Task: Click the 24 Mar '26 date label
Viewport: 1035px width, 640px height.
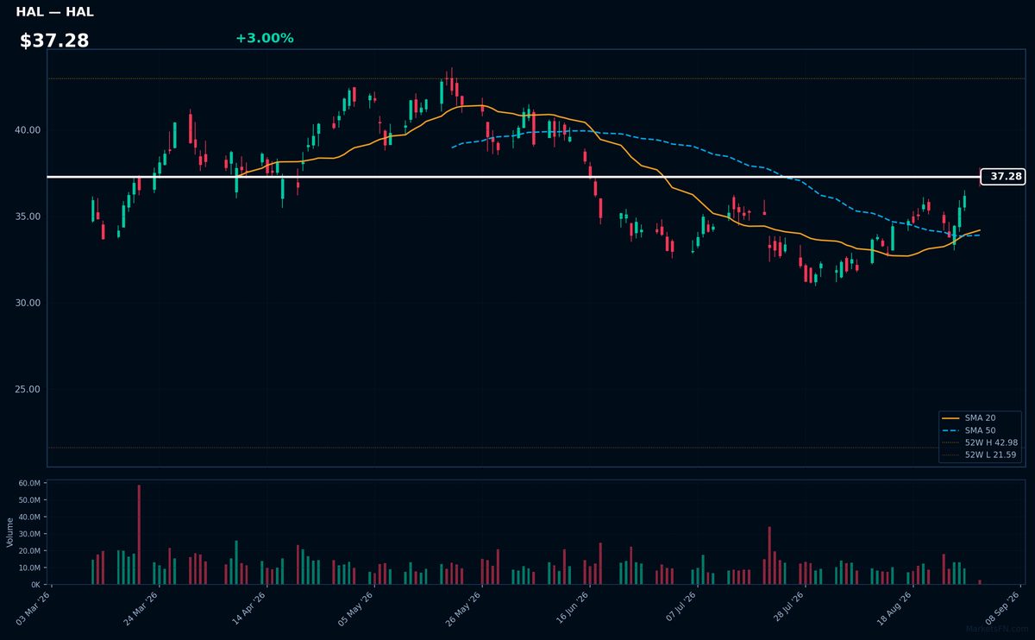Action: [x=141, y=608]
